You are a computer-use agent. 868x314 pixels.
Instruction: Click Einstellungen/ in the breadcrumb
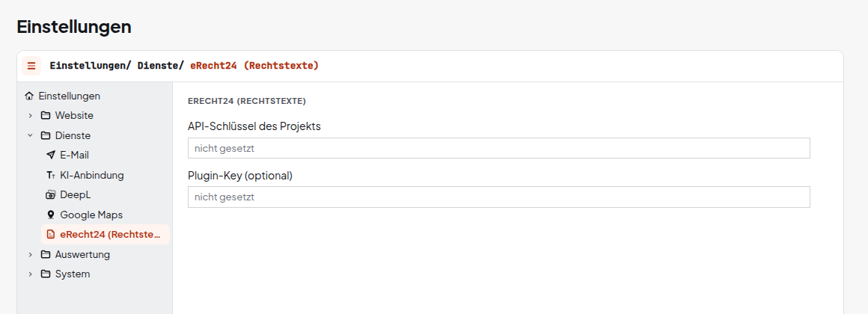pyautogui.click(x=91, y=66)
